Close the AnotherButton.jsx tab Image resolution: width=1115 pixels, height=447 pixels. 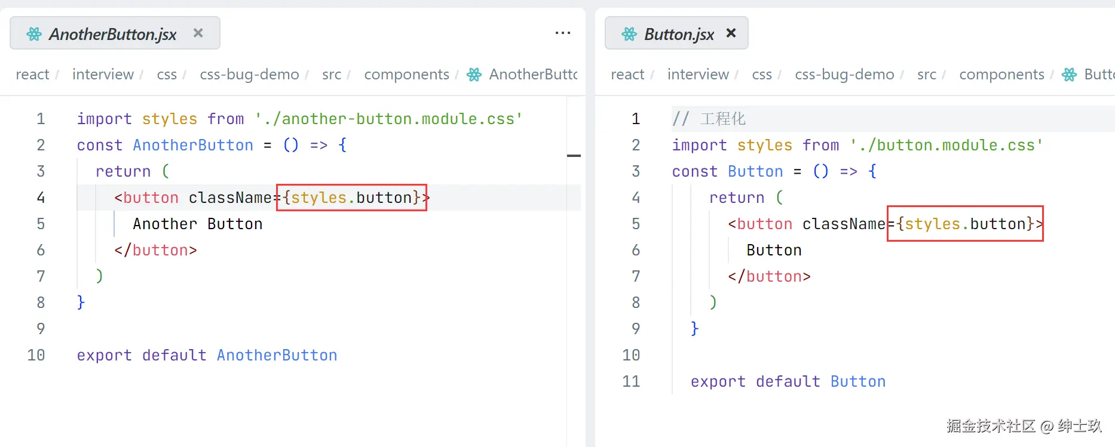click(x=198, y=33)
